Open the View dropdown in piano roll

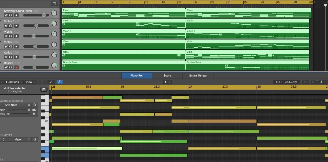pyautogui.click(x=30, y=82)
